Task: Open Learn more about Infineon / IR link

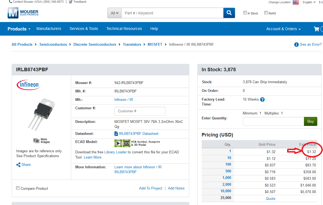Action: [x=138, y=170]
